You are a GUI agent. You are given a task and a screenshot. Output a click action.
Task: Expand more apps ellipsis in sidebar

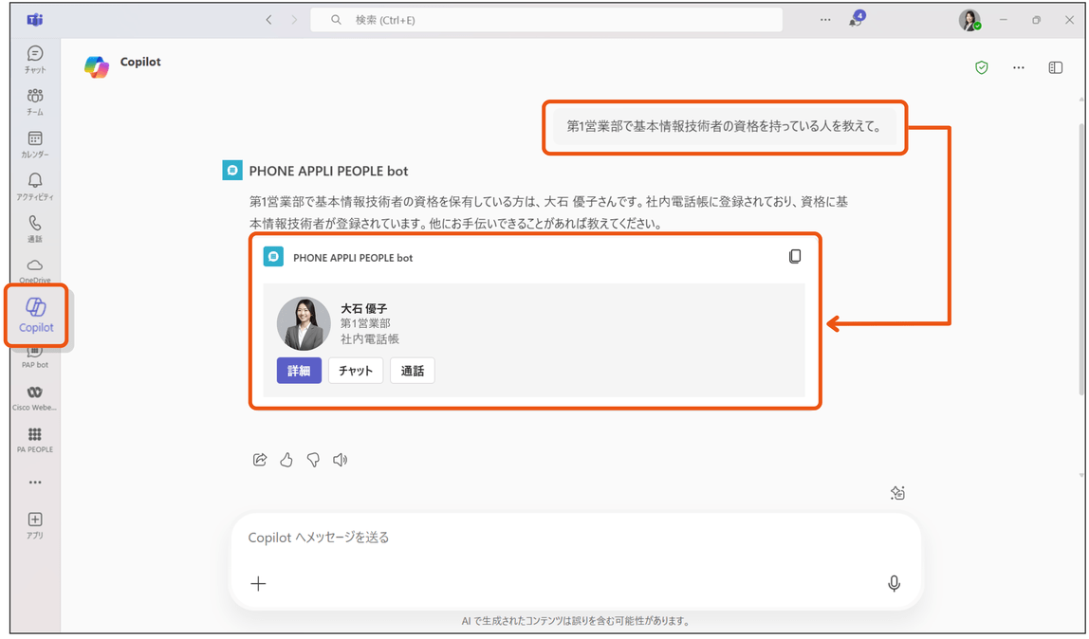(x=35, y=483)
